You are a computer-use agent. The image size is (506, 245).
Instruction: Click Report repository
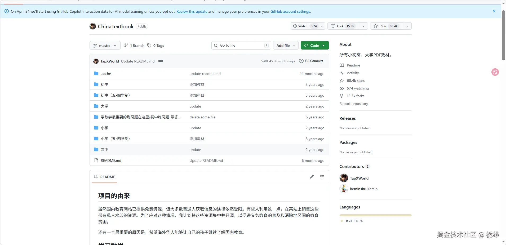point(354,104)
